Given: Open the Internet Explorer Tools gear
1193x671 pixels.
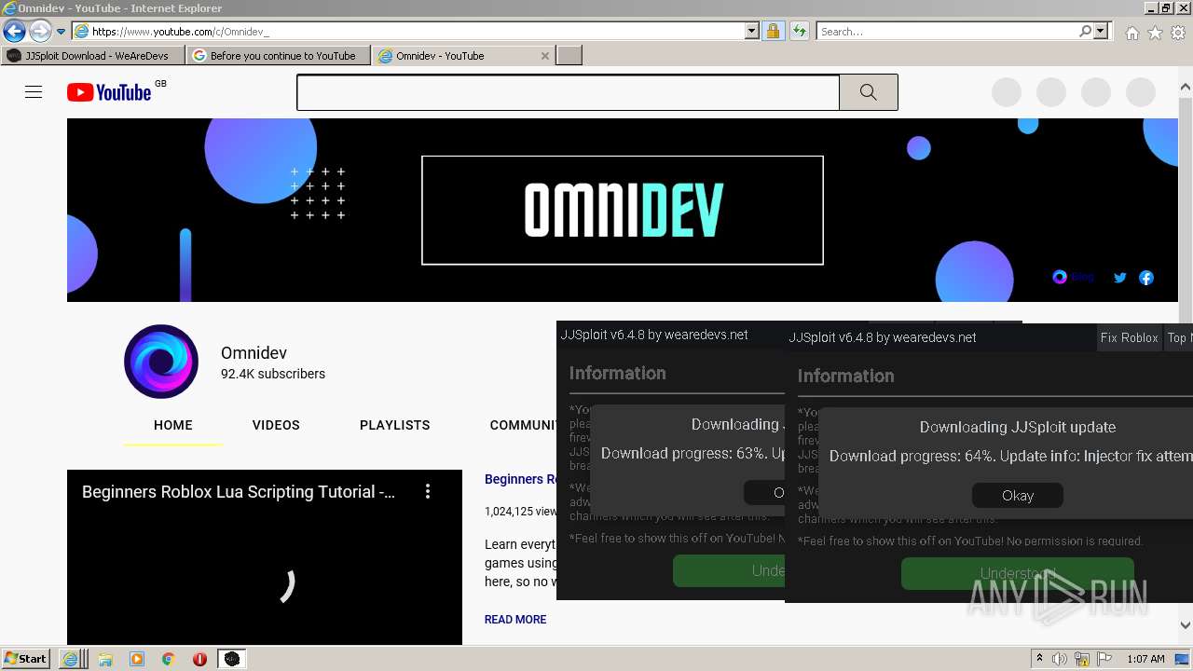Looking at the screenshot, I should tap(1178, 33).
